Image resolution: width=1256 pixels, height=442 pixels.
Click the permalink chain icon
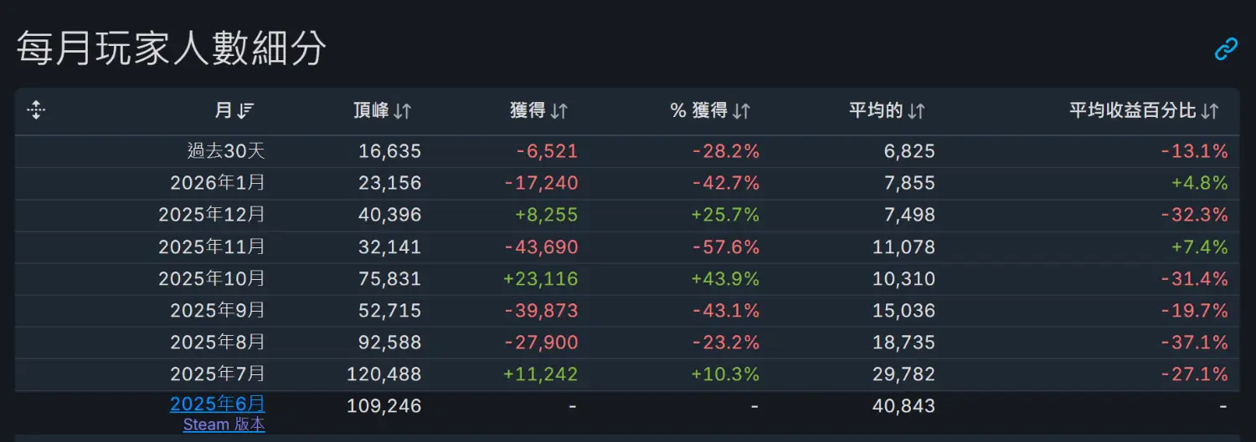click(x=1226, y=49)
